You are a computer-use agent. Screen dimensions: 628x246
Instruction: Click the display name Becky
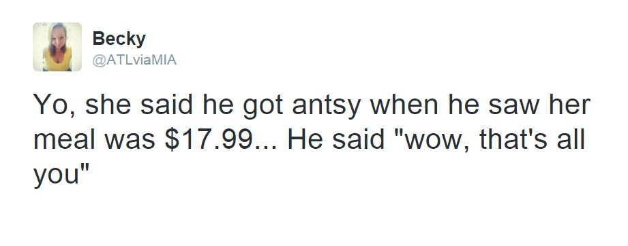tap(119, 39)
